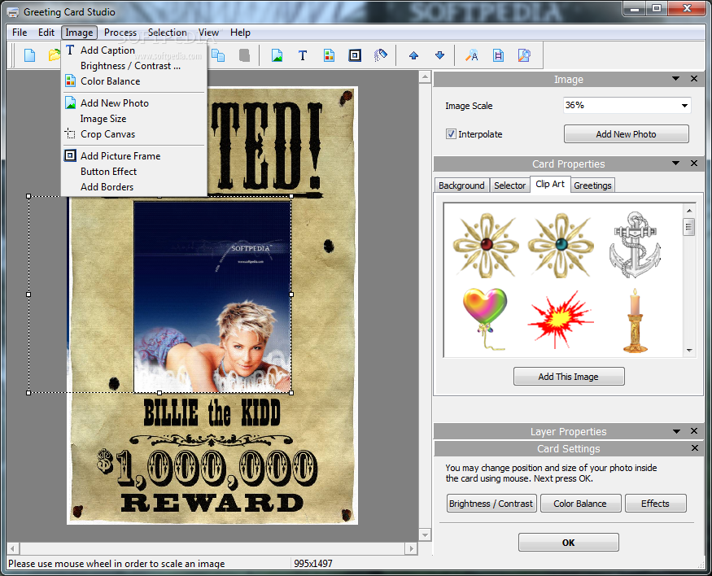Image resolution: width=712 pixels, height=576 pixels.
Task: Confirm with the OK button
Action: [x=569, y=543]
